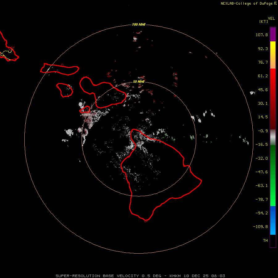Select the -109.8 scale value
Screen dimensions: 278x278
[260, 227]
